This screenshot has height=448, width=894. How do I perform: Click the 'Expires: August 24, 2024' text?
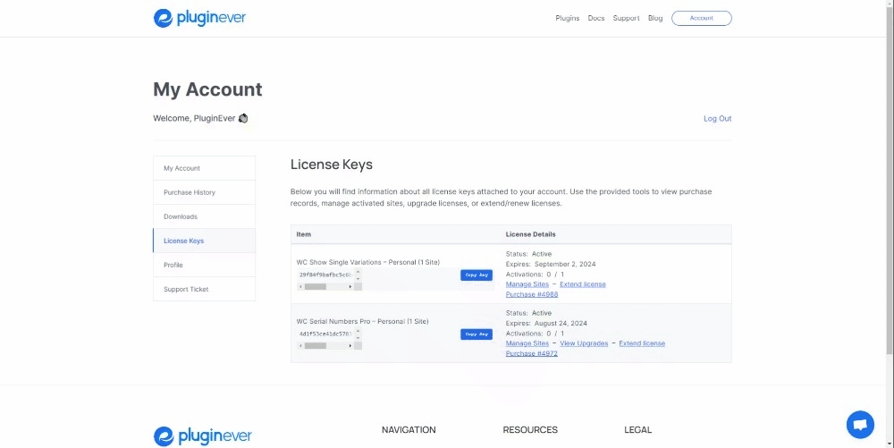[546, 323]
